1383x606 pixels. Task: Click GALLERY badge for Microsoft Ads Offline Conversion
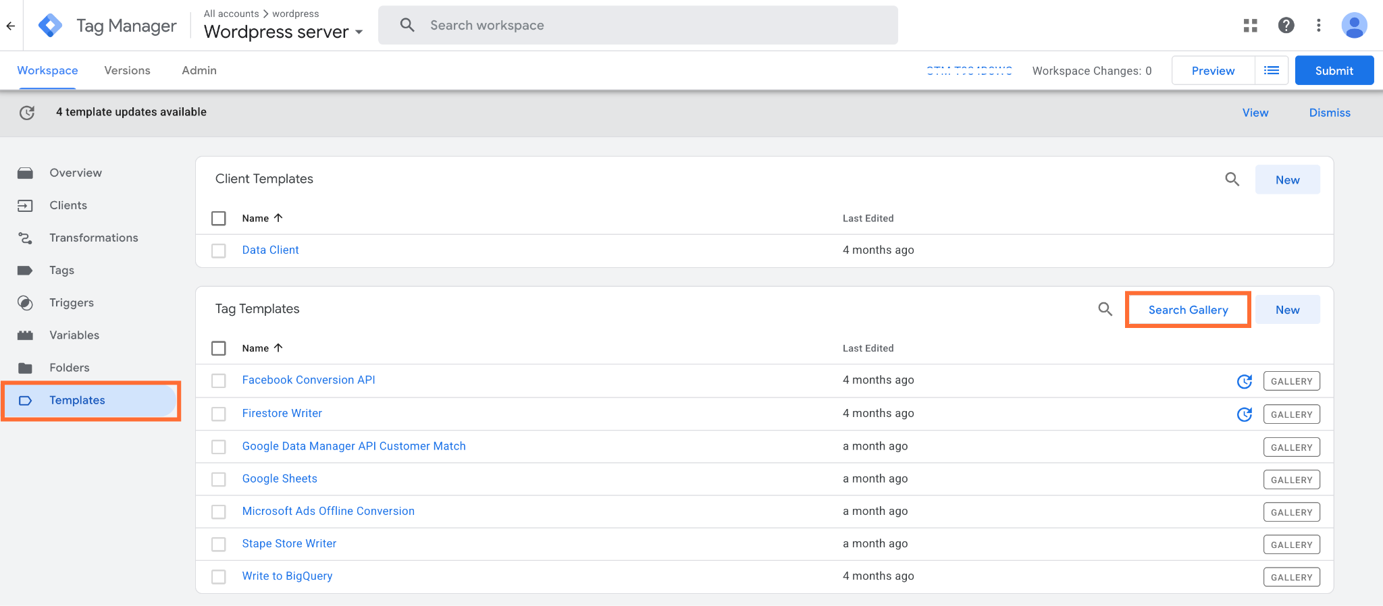pyautogui.click(x=1292, y=512)
